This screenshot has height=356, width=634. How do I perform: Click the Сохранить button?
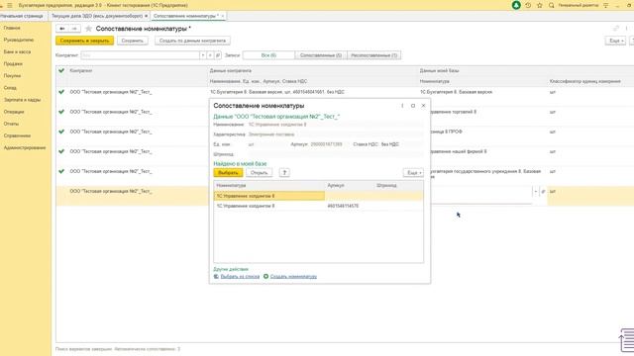132,41
